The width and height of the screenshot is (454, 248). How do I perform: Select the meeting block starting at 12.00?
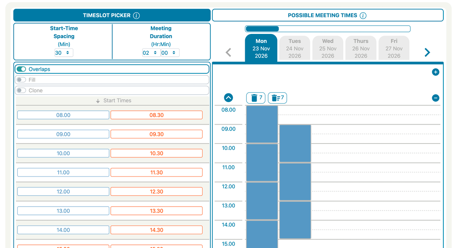point(262,201)
